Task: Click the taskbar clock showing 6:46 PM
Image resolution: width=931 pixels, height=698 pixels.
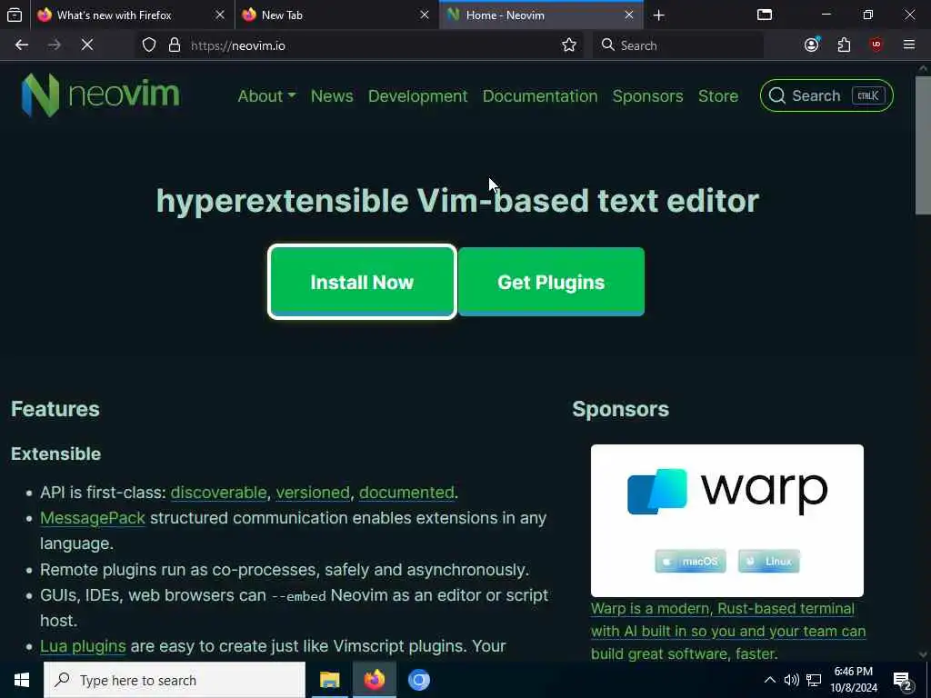Action: (853, 680)
